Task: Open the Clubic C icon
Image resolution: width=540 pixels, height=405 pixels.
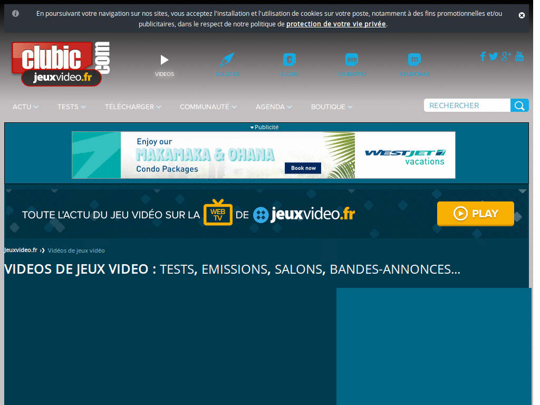Action: click(290, 65)
